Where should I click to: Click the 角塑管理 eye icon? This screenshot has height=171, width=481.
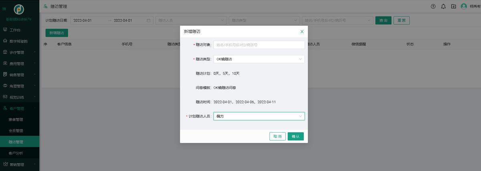pyautogui.click(x=5, y=86)
